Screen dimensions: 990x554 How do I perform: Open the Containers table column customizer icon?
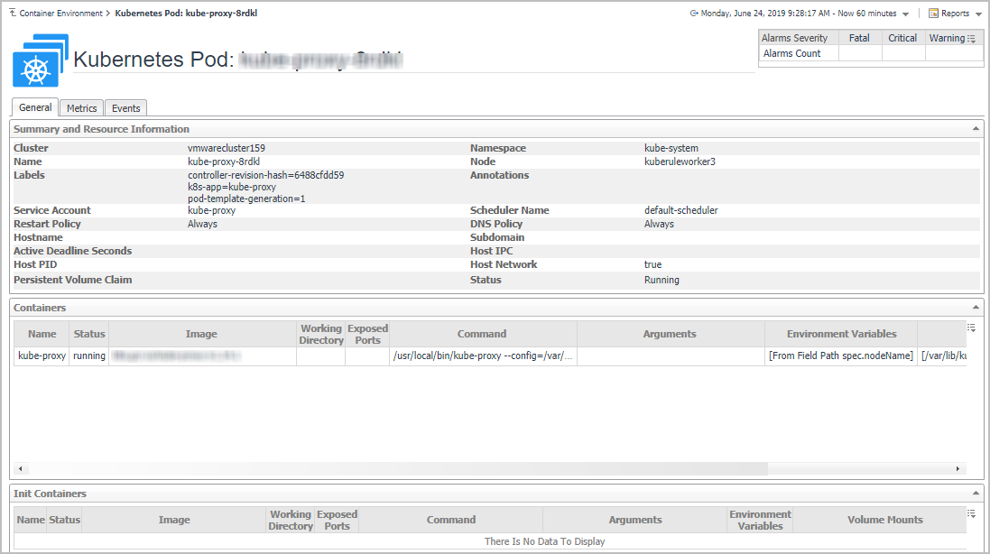tap(972, 328)
